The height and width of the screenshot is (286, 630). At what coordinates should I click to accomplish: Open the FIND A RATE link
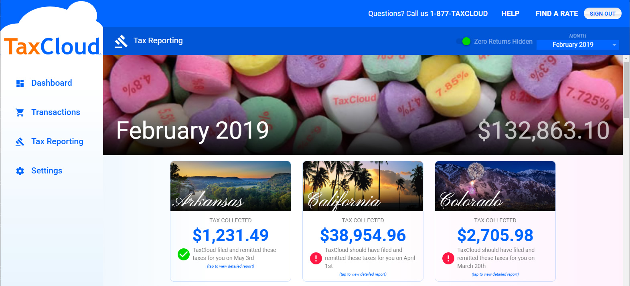[557, 14]
